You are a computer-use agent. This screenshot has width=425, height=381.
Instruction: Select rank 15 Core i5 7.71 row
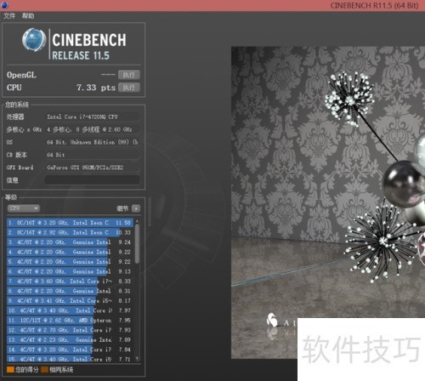click(x=70, y=359)
